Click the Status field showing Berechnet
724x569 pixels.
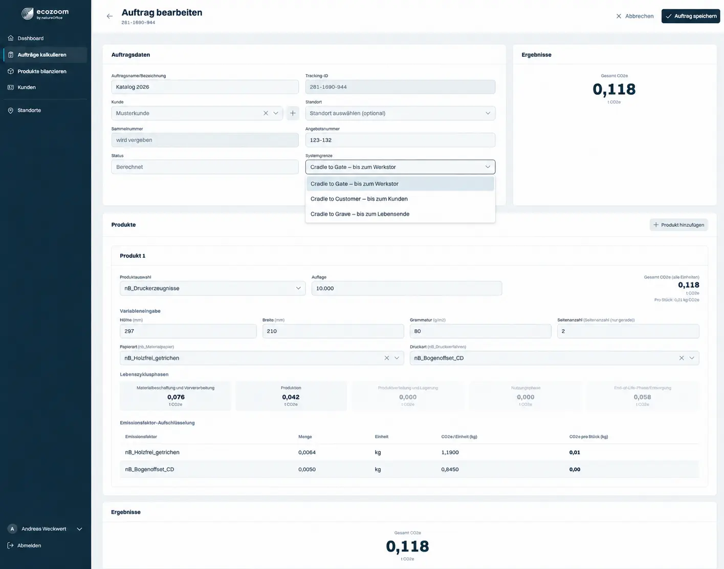[205, 167]
